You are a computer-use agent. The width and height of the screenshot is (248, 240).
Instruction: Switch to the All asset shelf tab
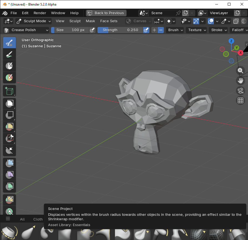[x=22, y=219]
